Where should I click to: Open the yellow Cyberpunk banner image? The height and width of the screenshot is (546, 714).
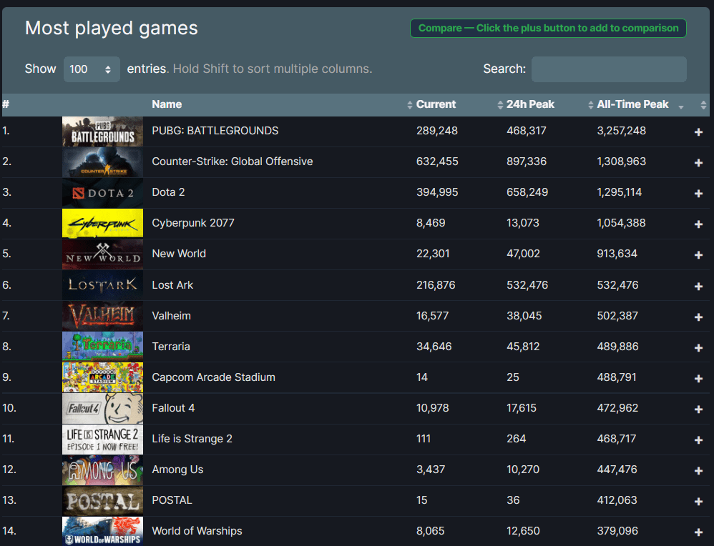(102, 224)
